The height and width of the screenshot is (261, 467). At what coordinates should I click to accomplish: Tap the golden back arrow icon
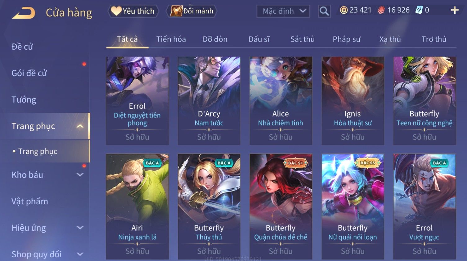tap(24, 13)
